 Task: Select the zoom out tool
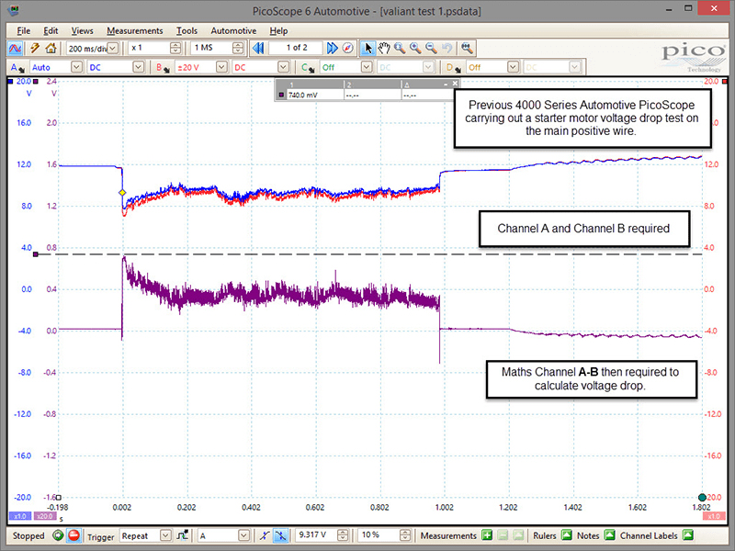tap(431, 48)
